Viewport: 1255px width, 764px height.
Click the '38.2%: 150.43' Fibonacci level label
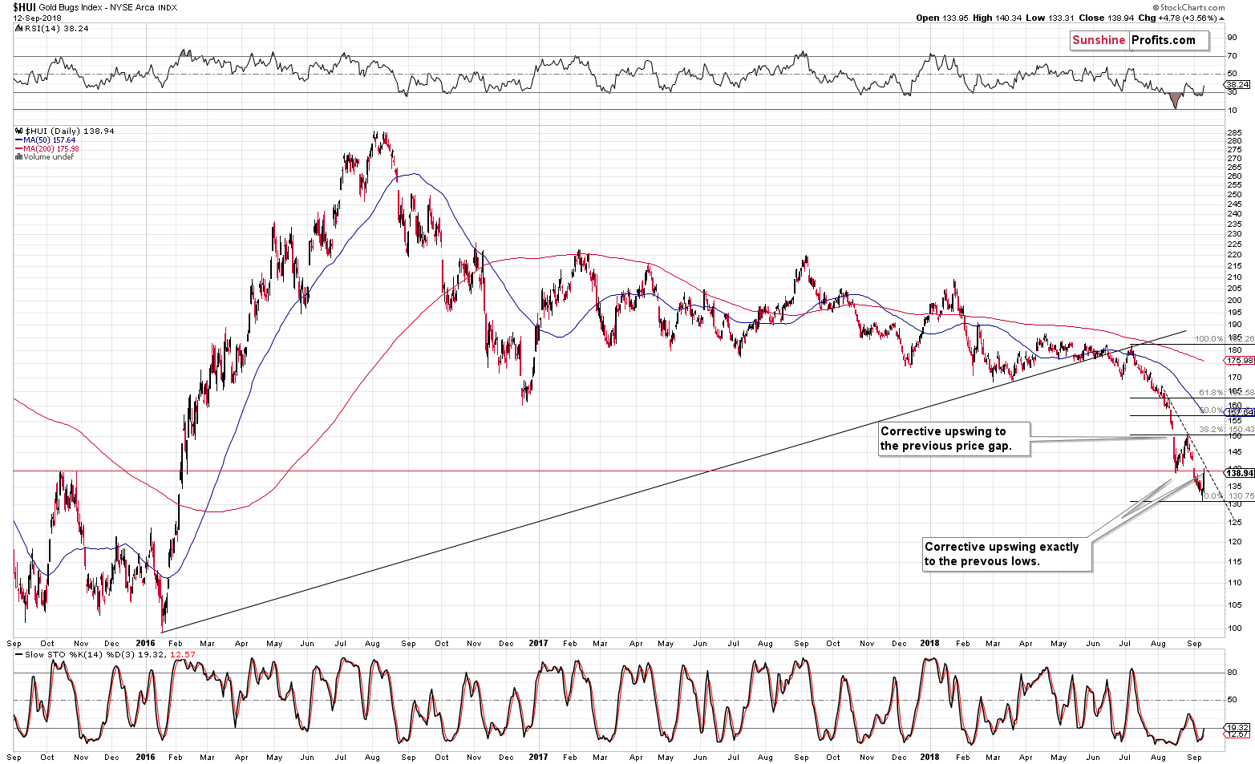[x=1226, y=430]
